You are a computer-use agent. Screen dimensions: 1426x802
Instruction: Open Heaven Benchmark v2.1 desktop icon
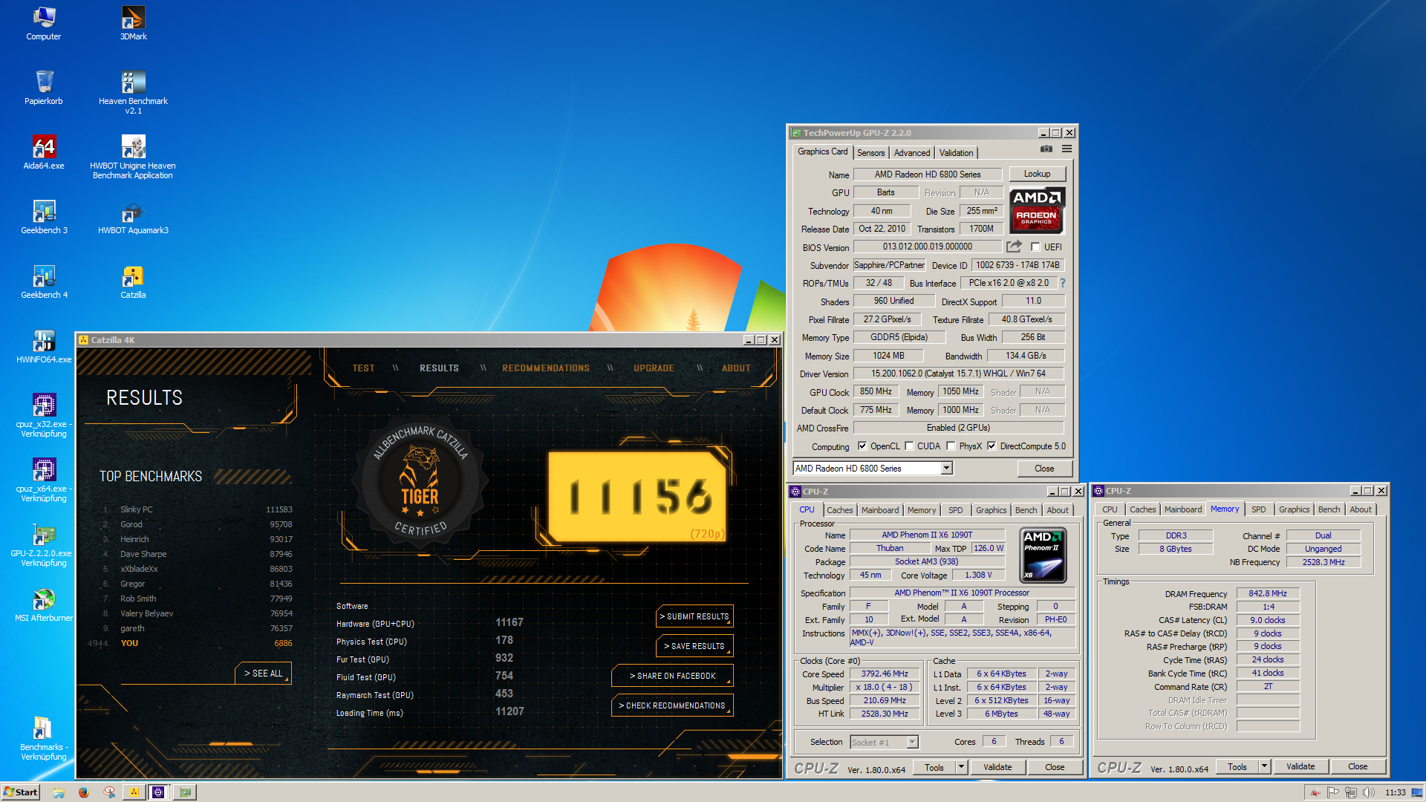tap(133, 92)
